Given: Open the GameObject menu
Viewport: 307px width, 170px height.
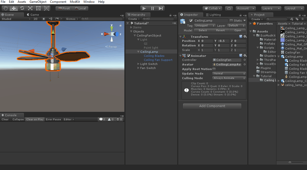Looking at the screenshot, I should [x=38, y=2].
